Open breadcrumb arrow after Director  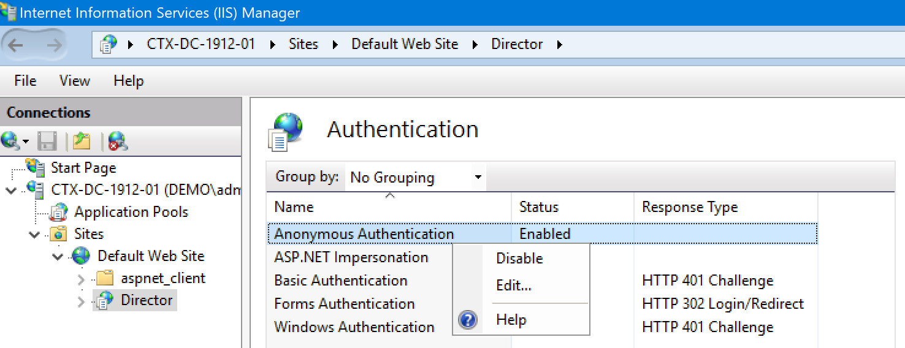point(559,45)
